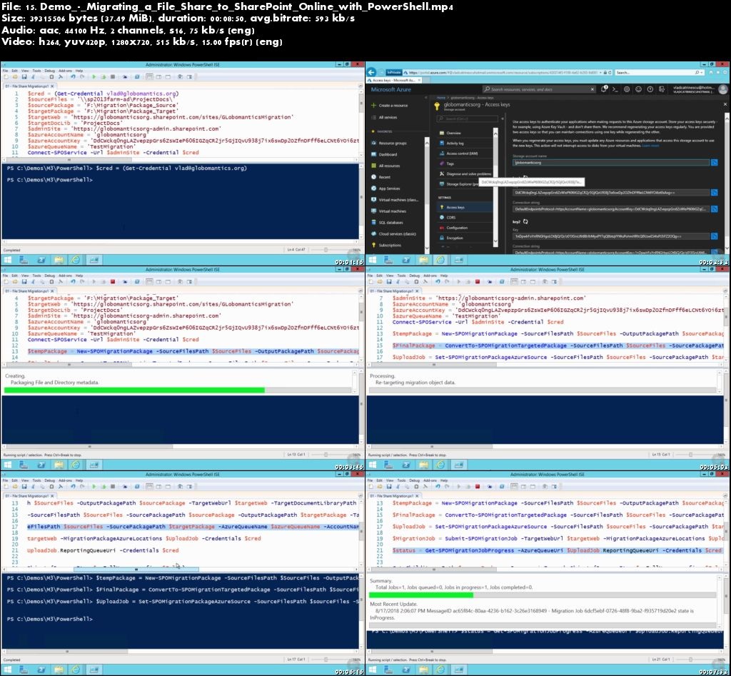Open View menu in 00:06:16 ISE frame
Screen dimensions: 731x676
point(25,480)
